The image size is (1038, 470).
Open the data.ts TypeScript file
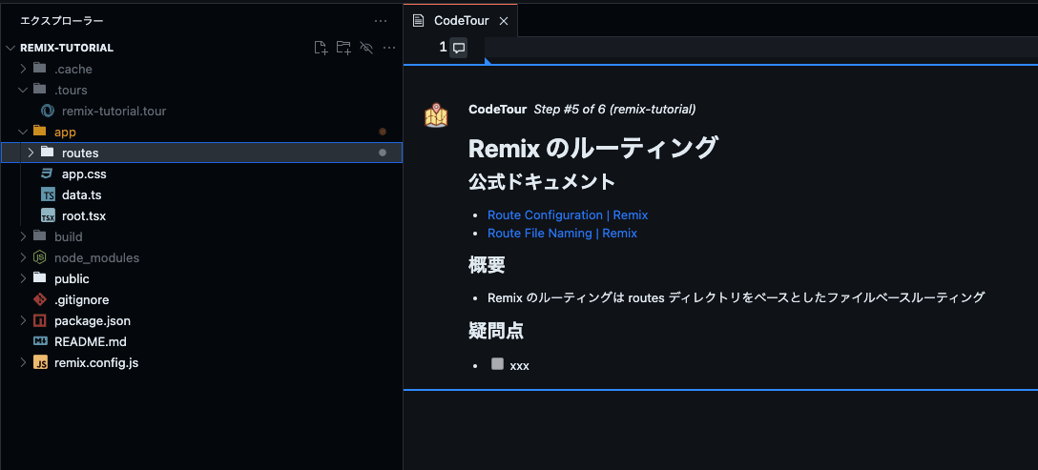pyautogui.click(x=81, y=194)
